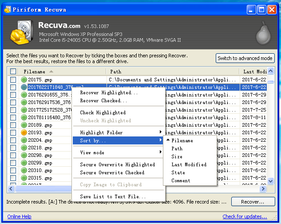Open the Online Help link
The image size is (281, 224).
click(x=19, y=216)
